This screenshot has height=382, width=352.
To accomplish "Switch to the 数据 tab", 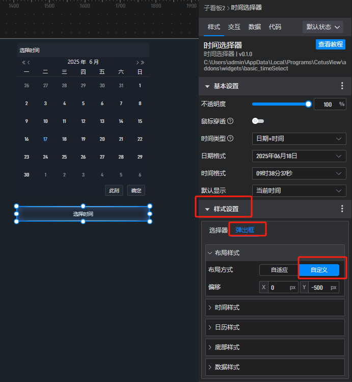I will 255,27.
